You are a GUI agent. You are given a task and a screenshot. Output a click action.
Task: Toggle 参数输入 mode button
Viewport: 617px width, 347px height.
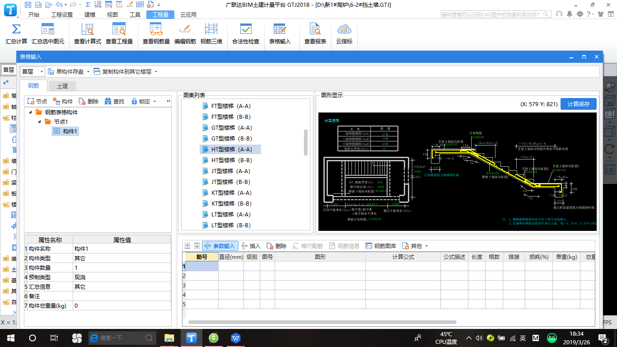[220, 246]
